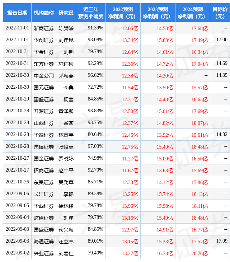Select researcher 刘嘉仁
The image size is (230, 262).
coord(66,254)
